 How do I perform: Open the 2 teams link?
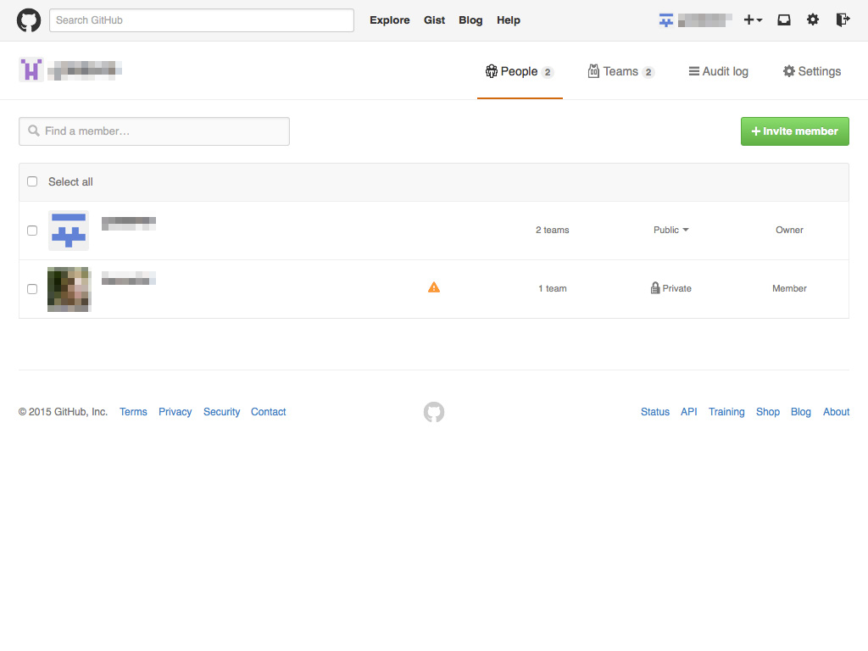click(x=552, y=231)
